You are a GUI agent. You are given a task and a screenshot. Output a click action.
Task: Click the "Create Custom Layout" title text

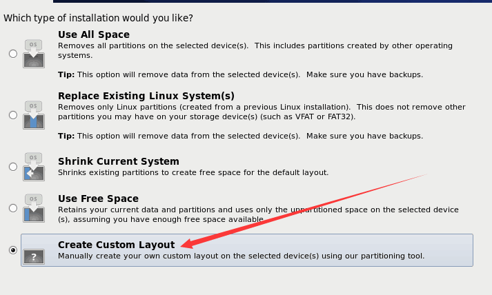point(116,245)
